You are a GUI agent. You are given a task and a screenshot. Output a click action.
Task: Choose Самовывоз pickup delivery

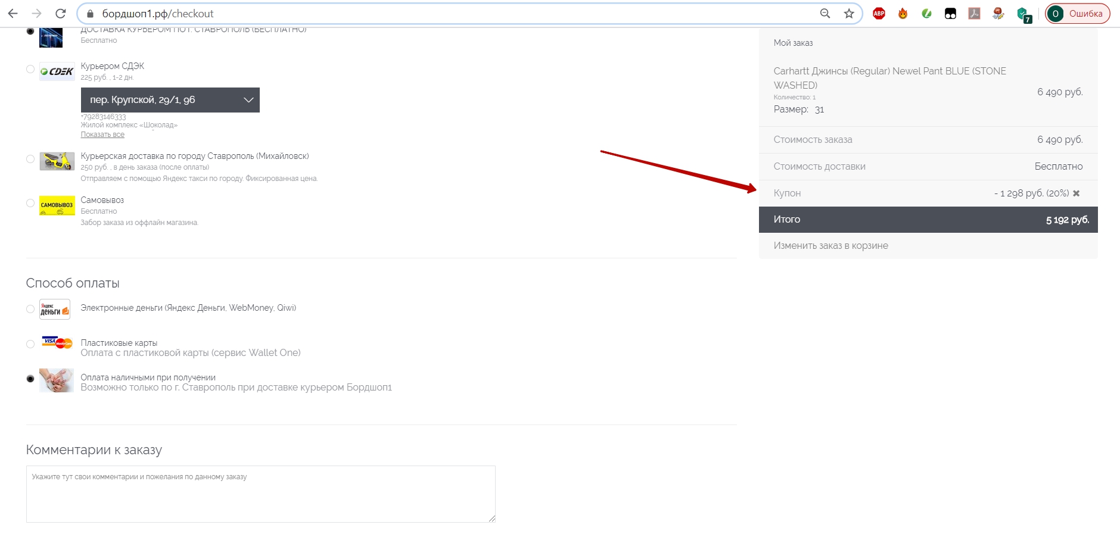[30, 203]
